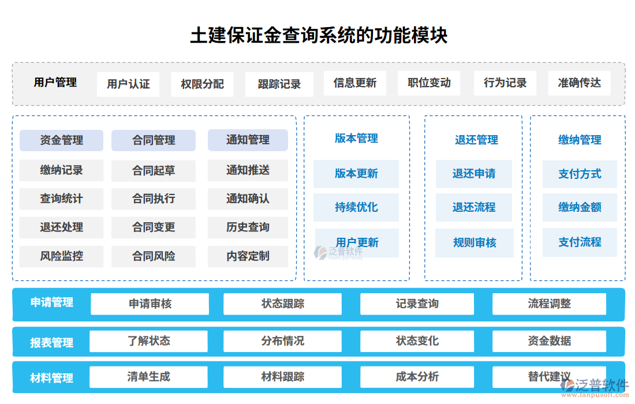Select the 支付方式 box
Image resolution: width=635 pixels, height=404 pixels.
click(x=580, y=174)
